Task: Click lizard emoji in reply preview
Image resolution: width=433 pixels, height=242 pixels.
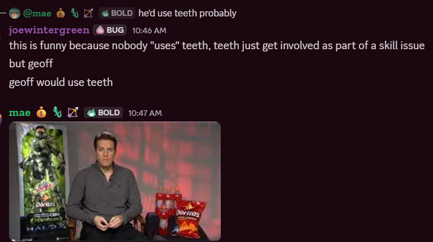Action: (x=74, y=13)
